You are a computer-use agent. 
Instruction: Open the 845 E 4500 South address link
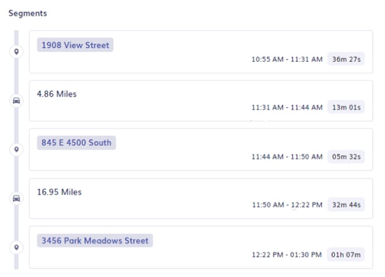pyautogui.click(x=76, y=143)
